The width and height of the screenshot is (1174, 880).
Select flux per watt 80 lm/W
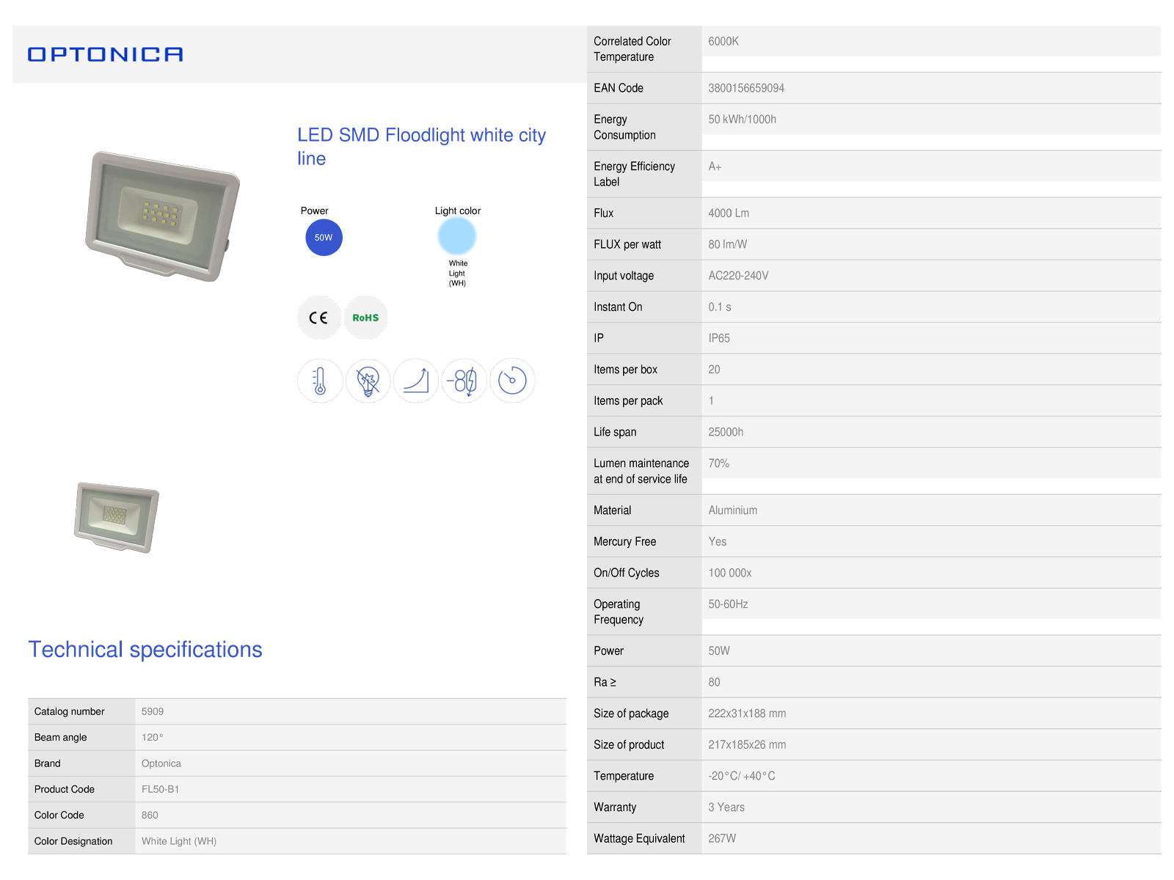(728, 244)
